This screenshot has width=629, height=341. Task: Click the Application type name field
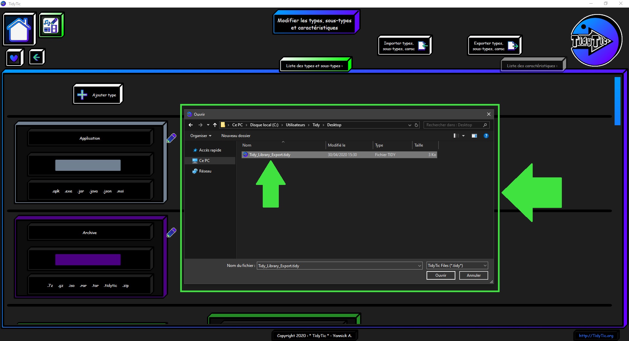(90, 138)
